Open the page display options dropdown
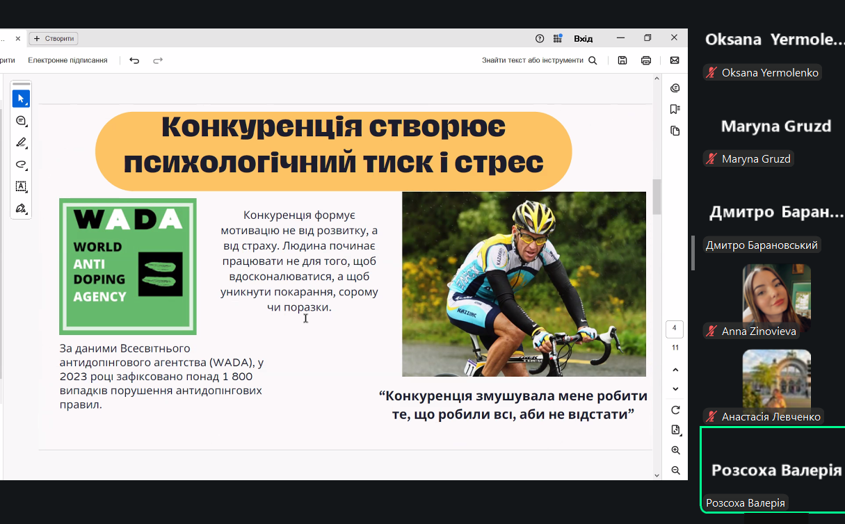Screen dimensions: 845x524 (675, 430)
